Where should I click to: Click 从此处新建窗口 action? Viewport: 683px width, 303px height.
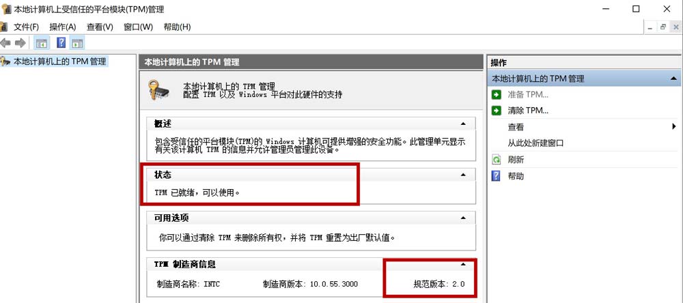point(535,143)
